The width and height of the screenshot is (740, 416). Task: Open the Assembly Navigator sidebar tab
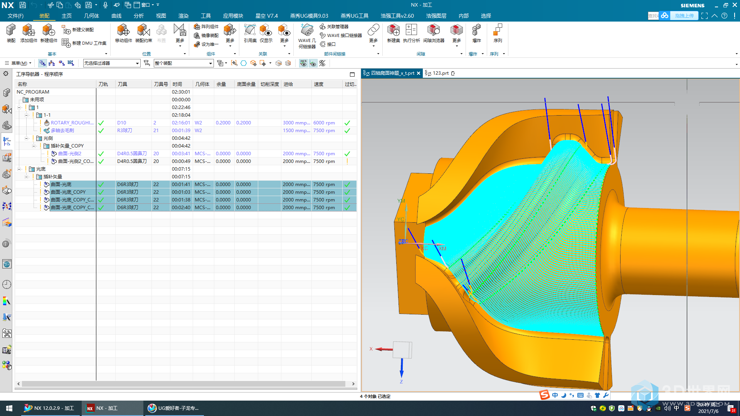click(x=7, y=93)
